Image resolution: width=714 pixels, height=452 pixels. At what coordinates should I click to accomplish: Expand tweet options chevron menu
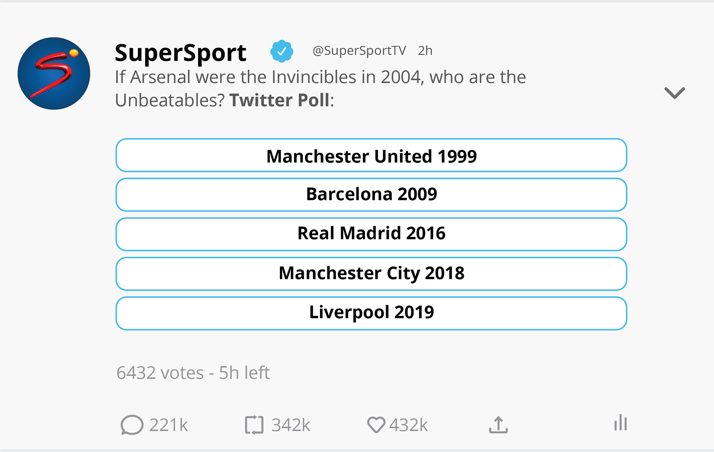[674, 93]
